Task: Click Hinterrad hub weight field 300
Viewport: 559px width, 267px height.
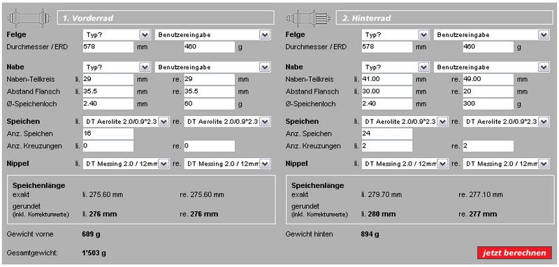Action: (x=488, y=104)
